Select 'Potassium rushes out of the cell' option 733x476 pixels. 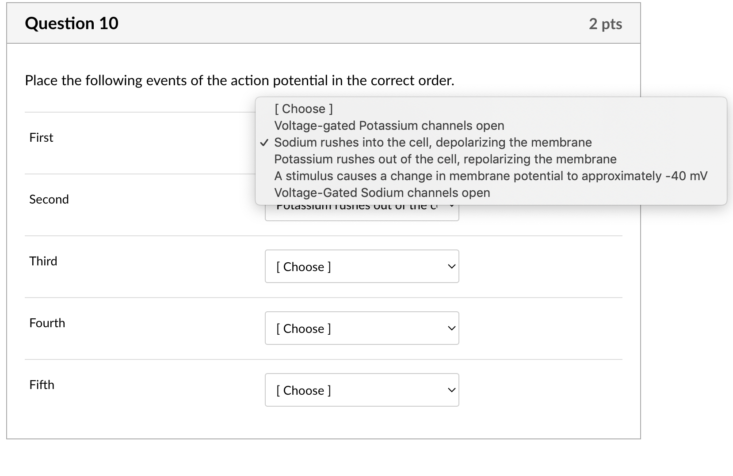pos(445,159)
